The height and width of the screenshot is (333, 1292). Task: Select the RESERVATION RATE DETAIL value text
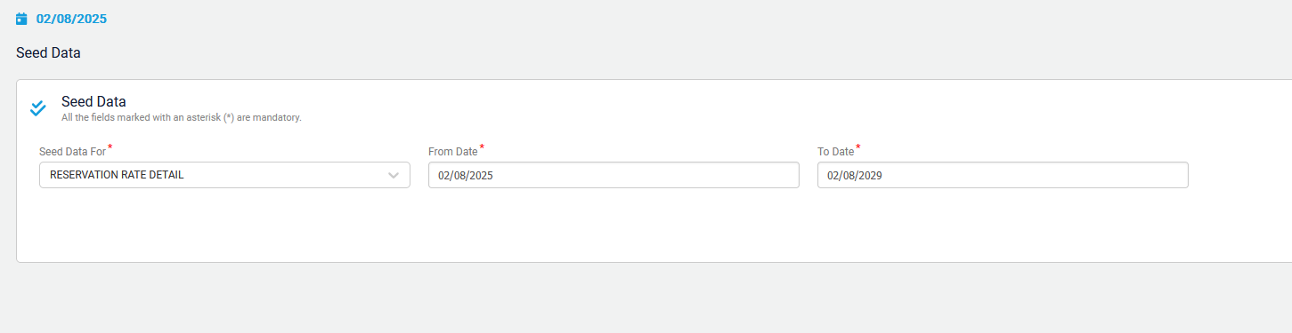[117, 175]
